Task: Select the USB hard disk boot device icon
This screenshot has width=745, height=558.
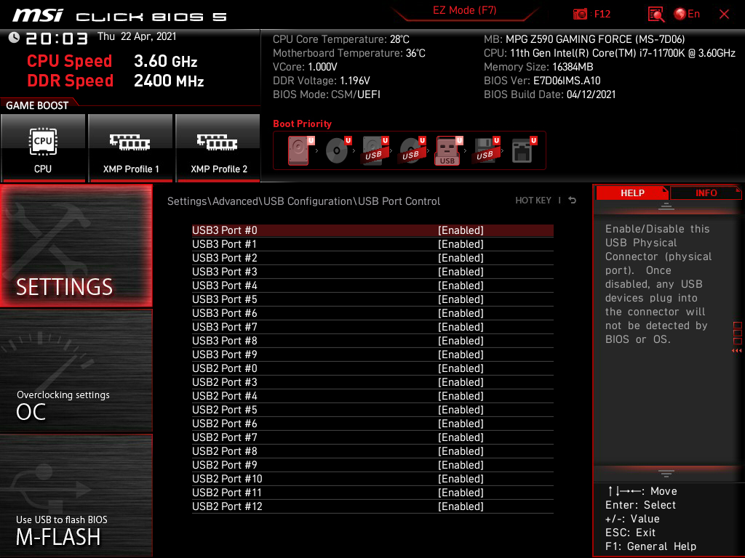Action: pyautogui.click(x=375, y=150)
